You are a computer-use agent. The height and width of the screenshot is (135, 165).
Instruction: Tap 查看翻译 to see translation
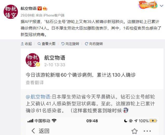(35, 82)
